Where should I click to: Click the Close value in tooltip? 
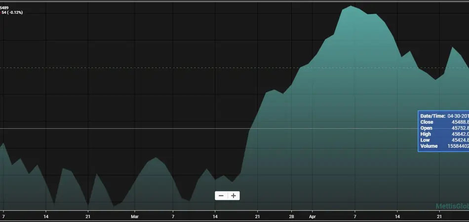coord(459,122)
